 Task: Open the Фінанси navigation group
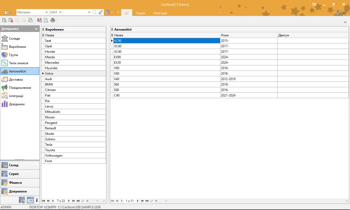[x=20, y=183]
